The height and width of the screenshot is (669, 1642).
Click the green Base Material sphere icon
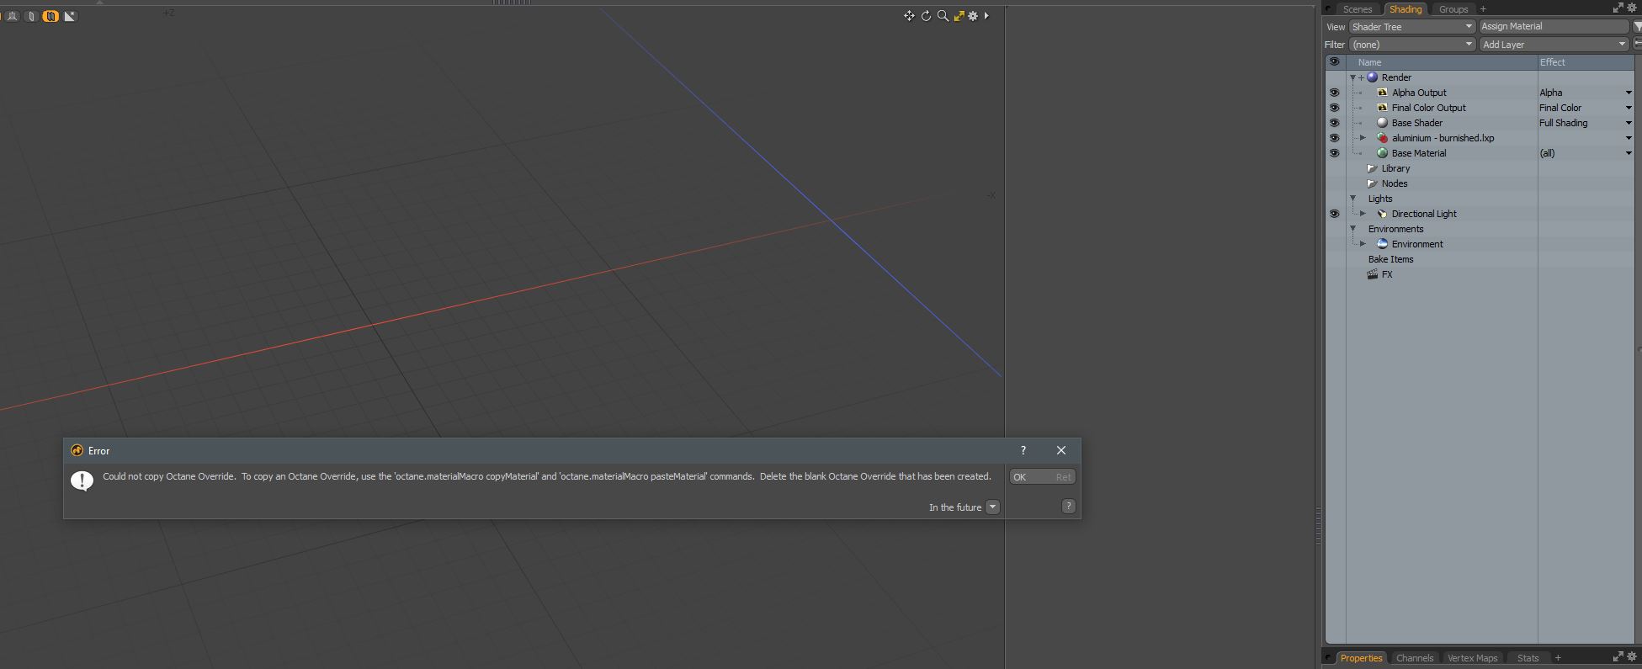[1382, 153]
